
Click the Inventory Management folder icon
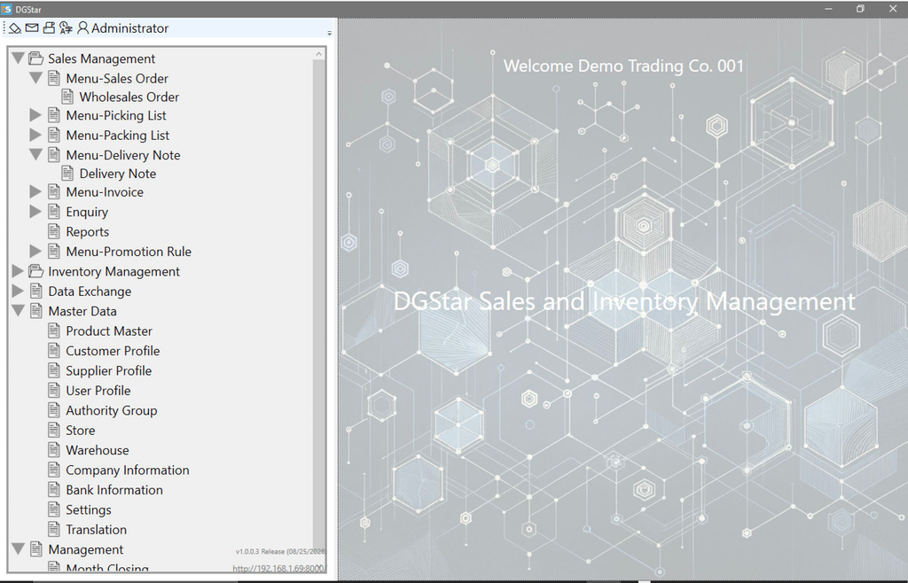point(36,271)
